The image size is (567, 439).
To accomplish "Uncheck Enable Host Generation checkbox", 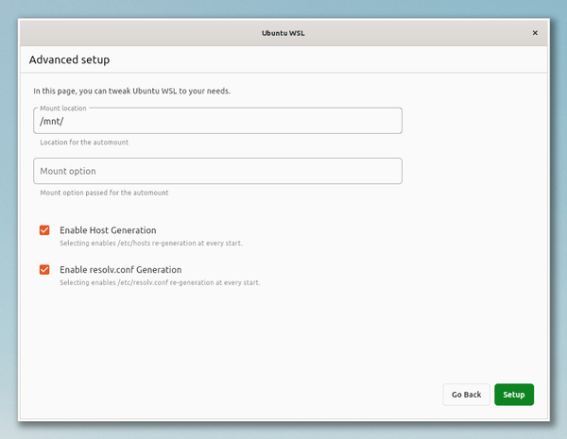I will pyautogui.click(x=44, y=230).
